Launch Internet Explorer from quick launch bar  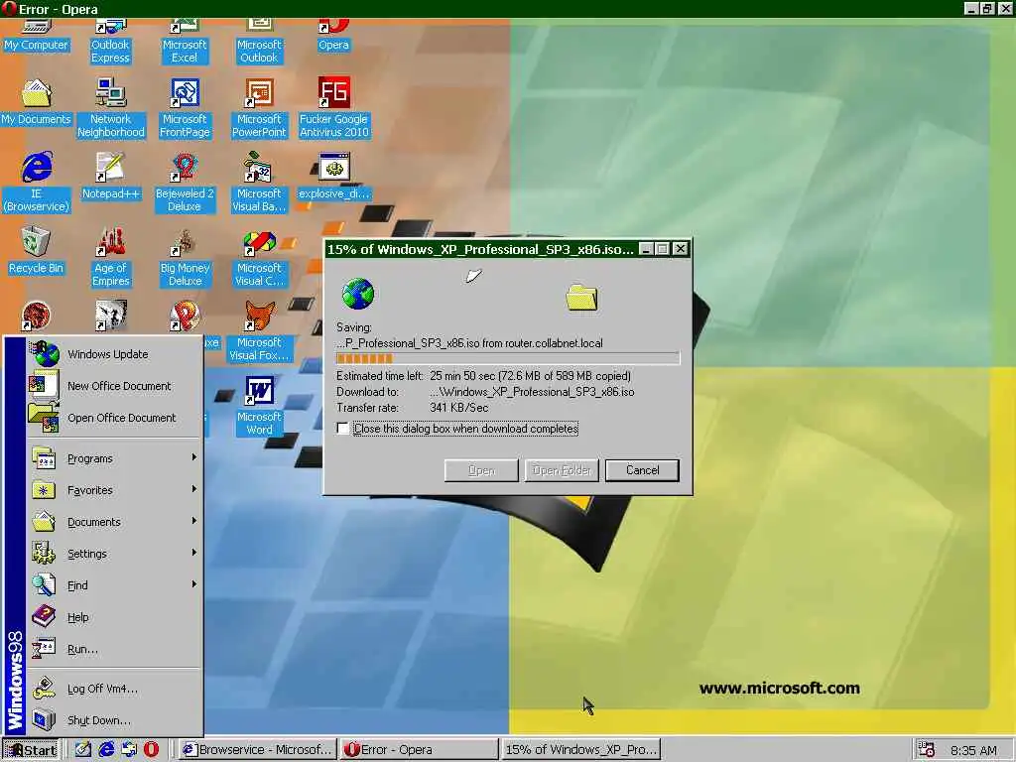click(x=106, y=750)
